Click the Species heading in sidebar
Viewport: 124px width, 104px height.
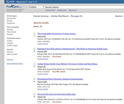[x=10, y=50]
